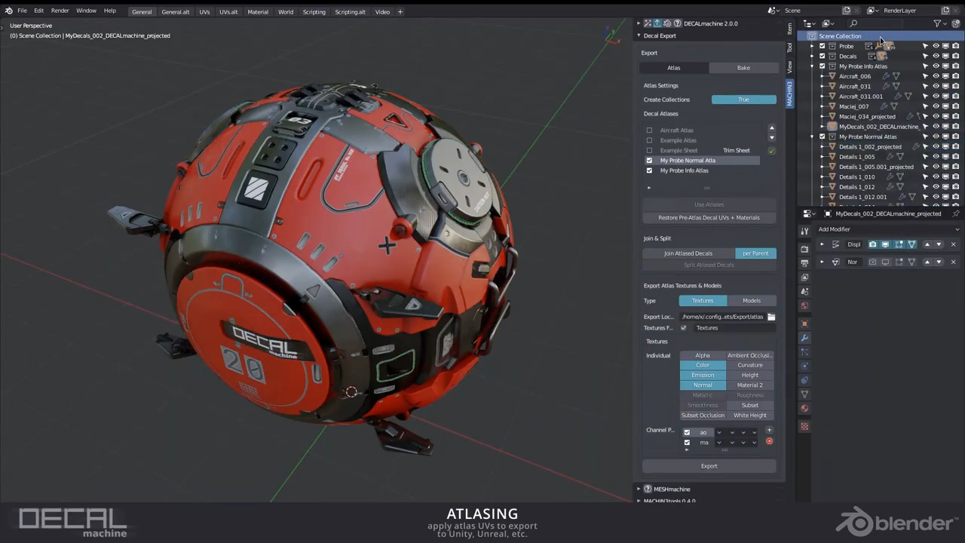Toggle Displ modifier edit mode display
Screen dimensions: 965x543
(899, 244)
